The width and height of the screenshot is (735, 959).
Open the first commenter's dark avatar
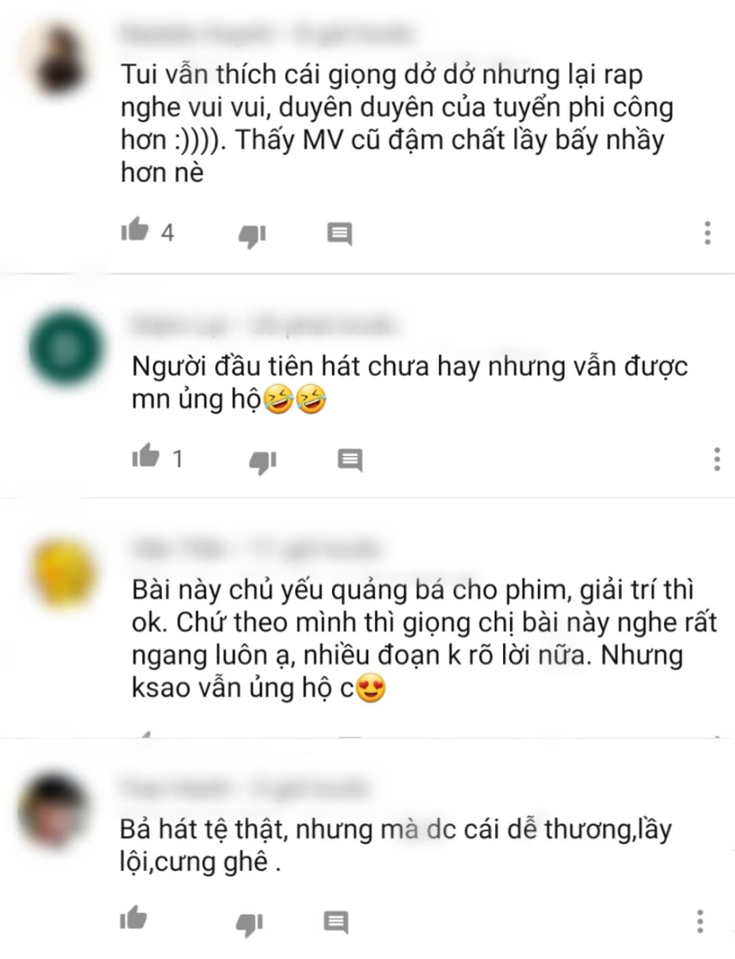(x=62, y=63)
